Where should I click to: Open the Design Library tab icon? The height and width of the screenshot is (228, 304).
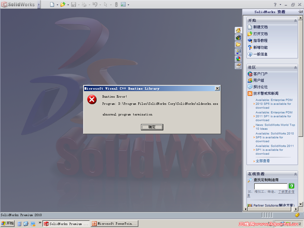[x=238, y=37]
